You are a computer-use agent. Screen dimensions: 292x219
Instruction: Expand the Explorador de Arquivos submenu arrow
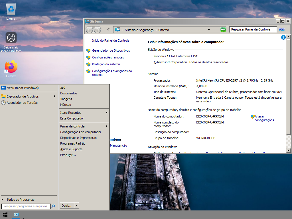coord(54,96)
